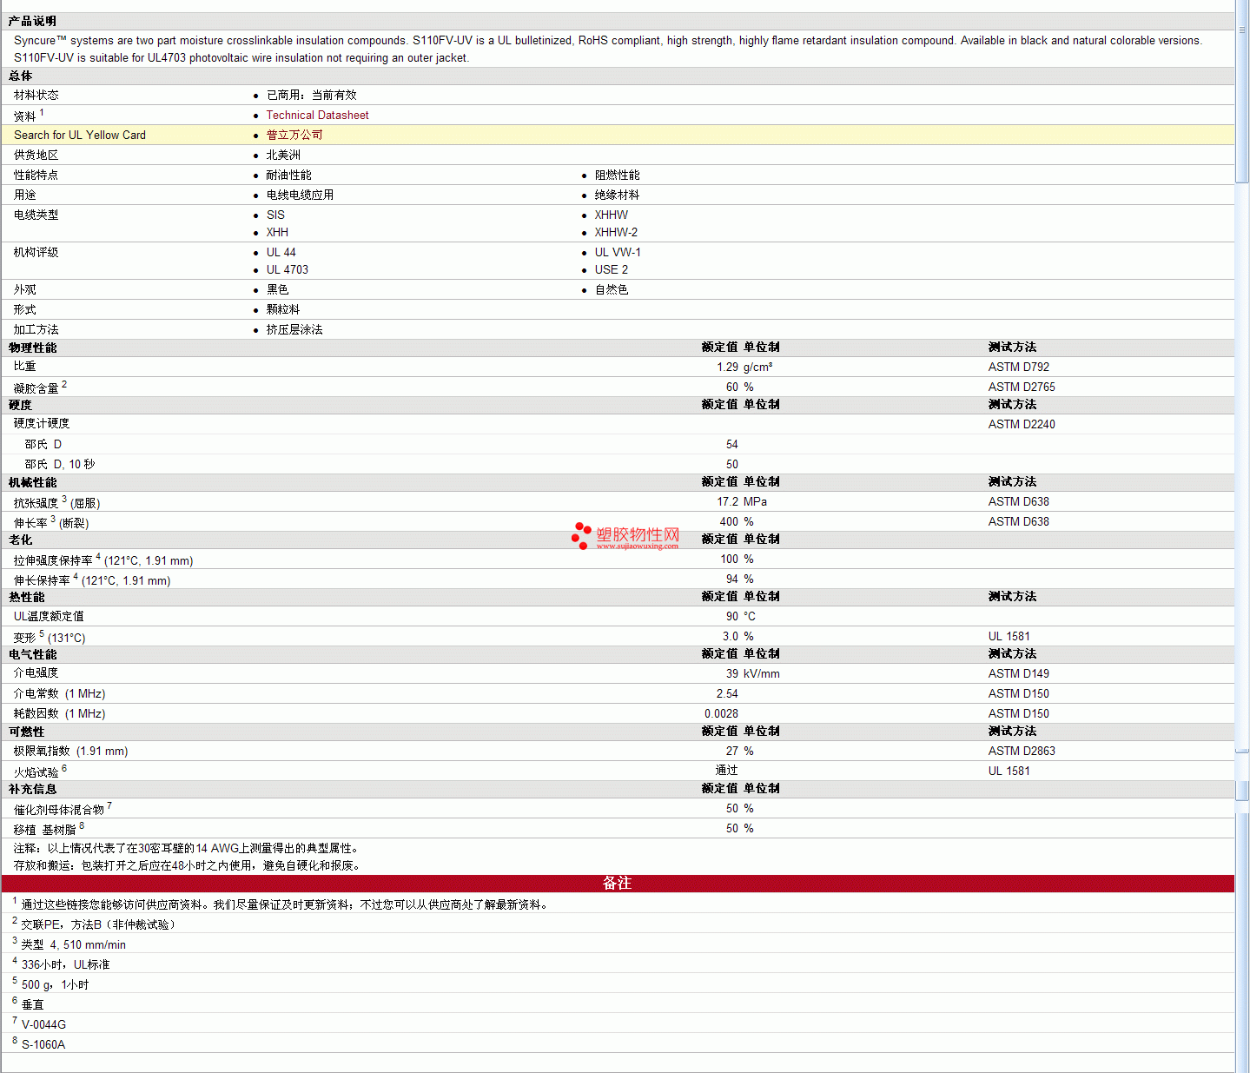Select the 邵氏 D, 10 秒 row label
This screenshot has height=1073, width=1250.
click(x=60, y=464)
